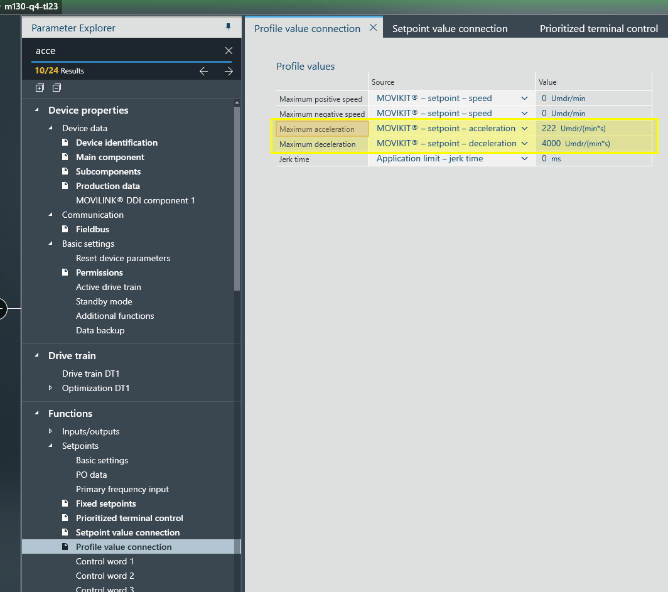Select MOVILINK DDI component 1
Viewport: 668px width, 592px height.
(x=135, y=201)
